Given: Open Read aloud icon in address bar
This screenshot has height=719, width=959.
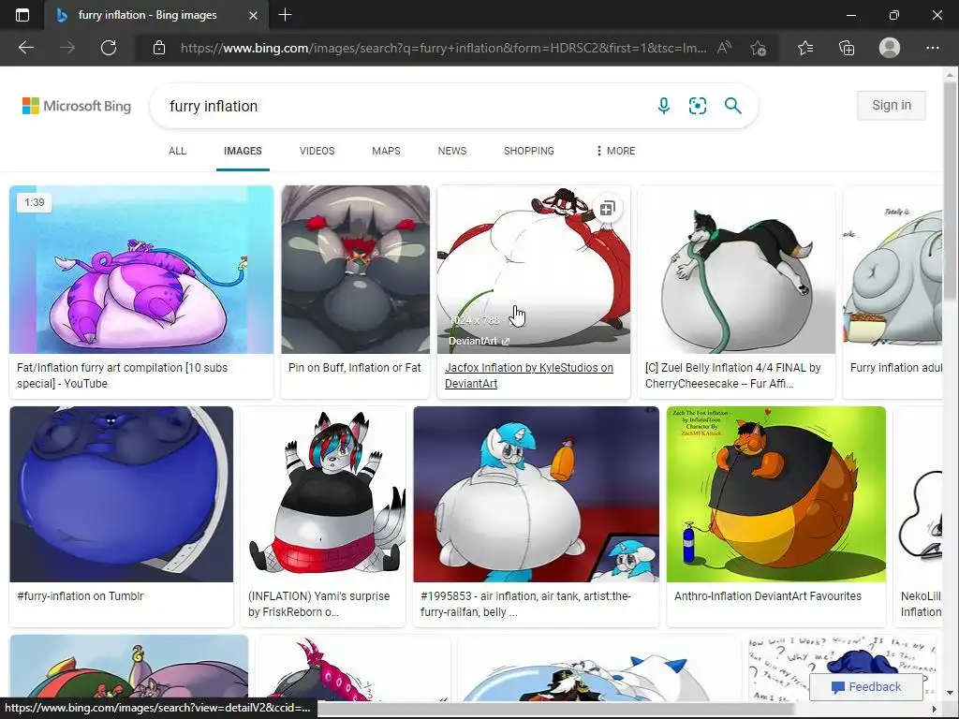Looking at the screenshot, I should point(724,48).
